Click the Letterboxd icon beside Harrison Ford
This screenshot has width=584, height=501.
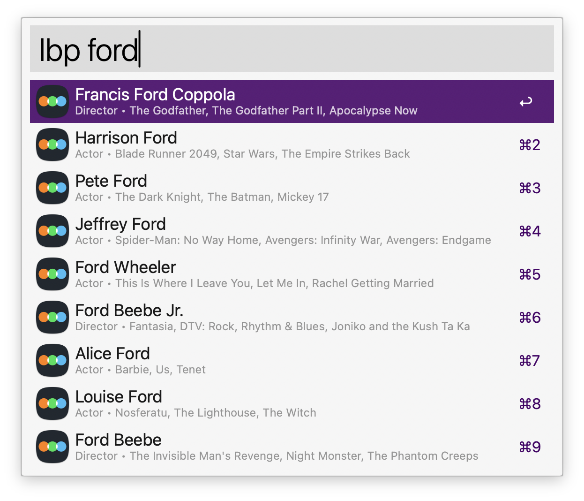tap(52, 144)
